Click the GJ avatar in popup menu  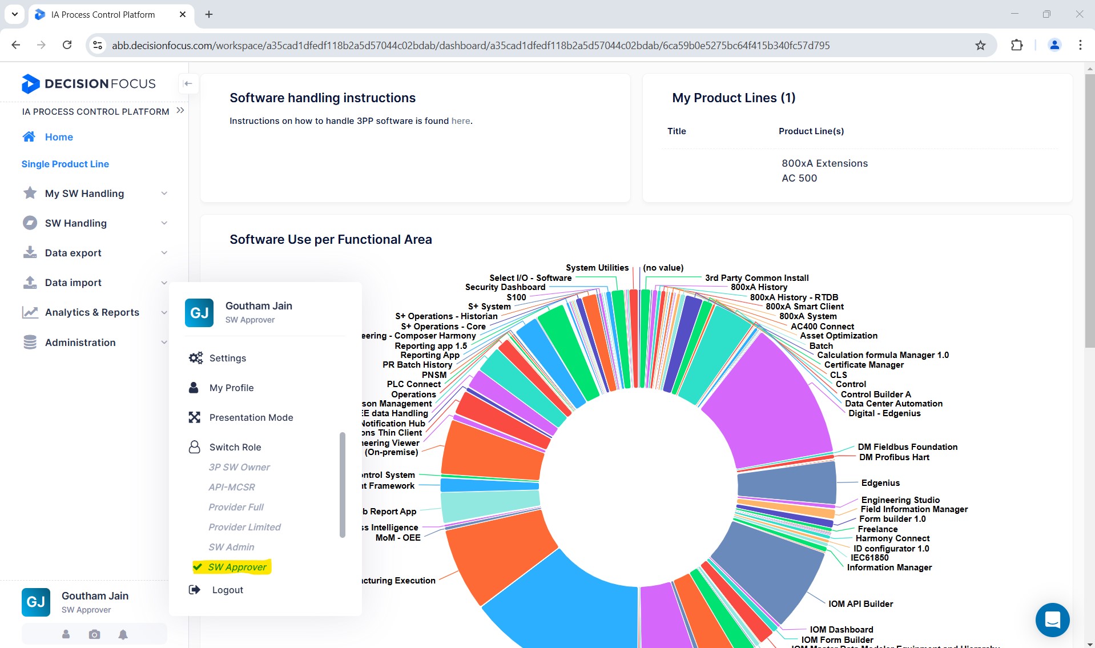tap(199, 313)
